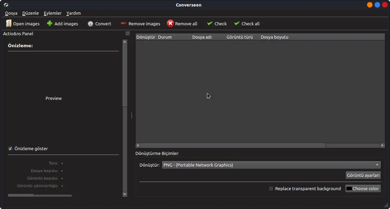Click the Actions Panel vertical scrollbar handle
The image size is (390, 209).
click(125, 76)
